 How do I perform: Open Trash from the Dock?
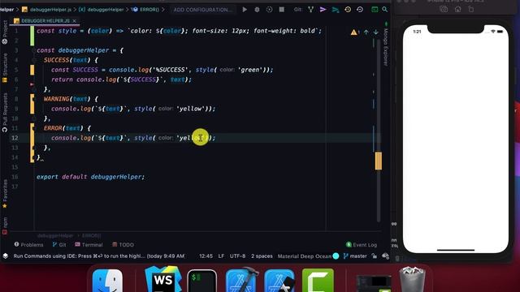point(412,280)
